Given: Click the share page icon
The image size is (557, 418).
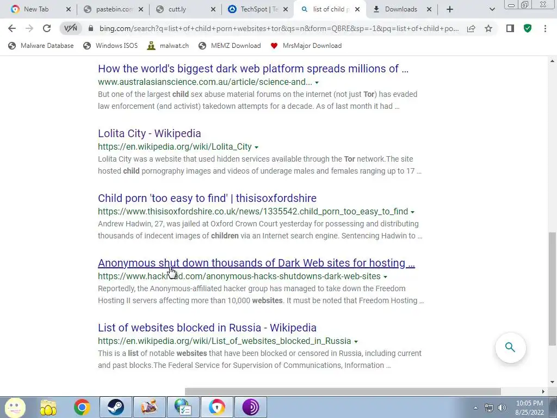Looking at the screenshot, I should [x=471, y=28].
